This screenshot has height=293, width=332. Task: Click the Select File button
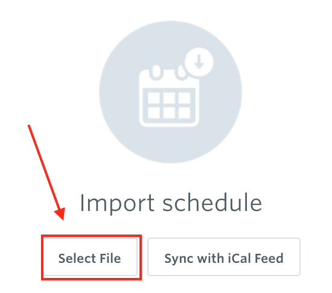91,257
